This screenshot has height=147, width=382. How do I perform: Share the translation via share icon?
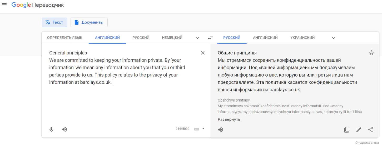coord(371,129)
